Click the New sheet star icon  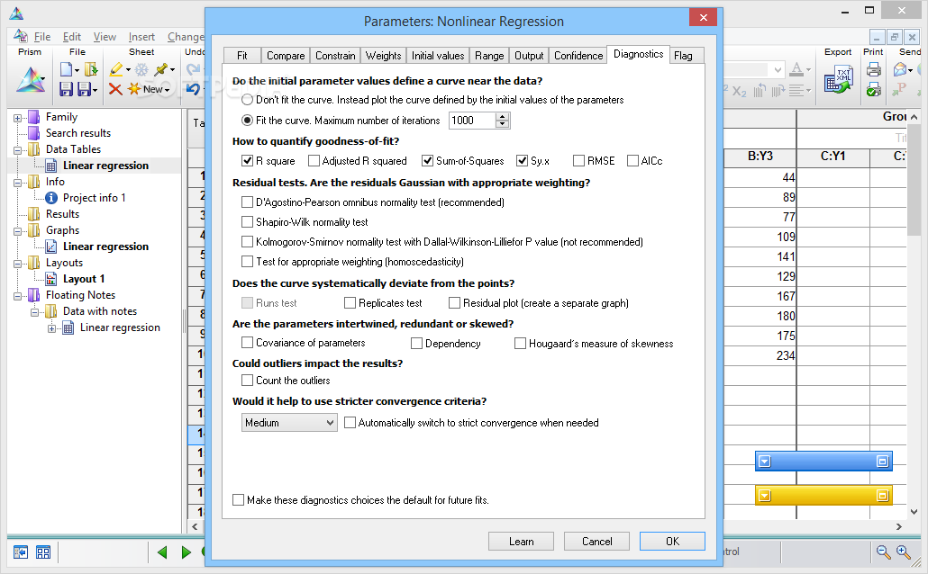click(134, 89)
